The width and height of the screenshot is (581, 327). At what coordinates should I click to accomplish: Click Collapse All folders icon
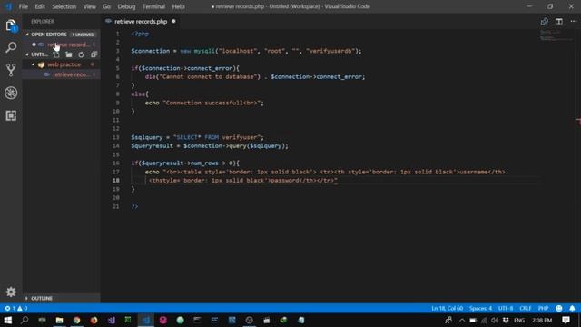94,54
